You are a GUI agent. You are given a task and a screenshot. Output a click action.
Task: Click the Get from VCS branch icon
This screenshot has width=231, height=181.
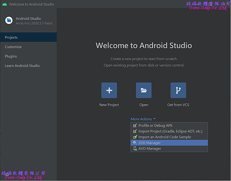tap(178, 90)
